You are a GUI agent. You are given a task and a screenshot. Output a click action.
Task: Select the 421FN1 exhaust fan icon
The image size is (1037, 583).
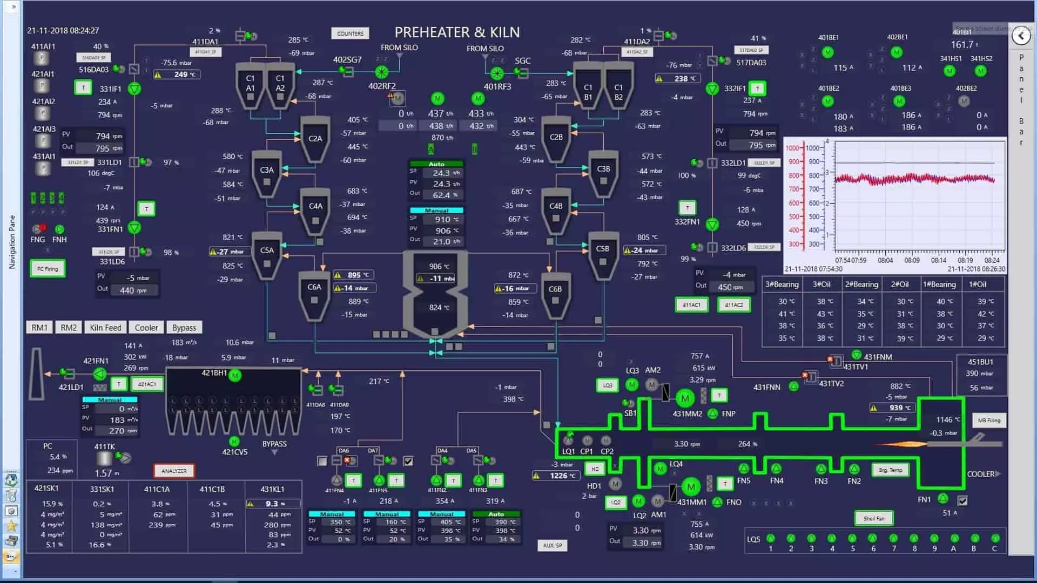click(99, 374)
